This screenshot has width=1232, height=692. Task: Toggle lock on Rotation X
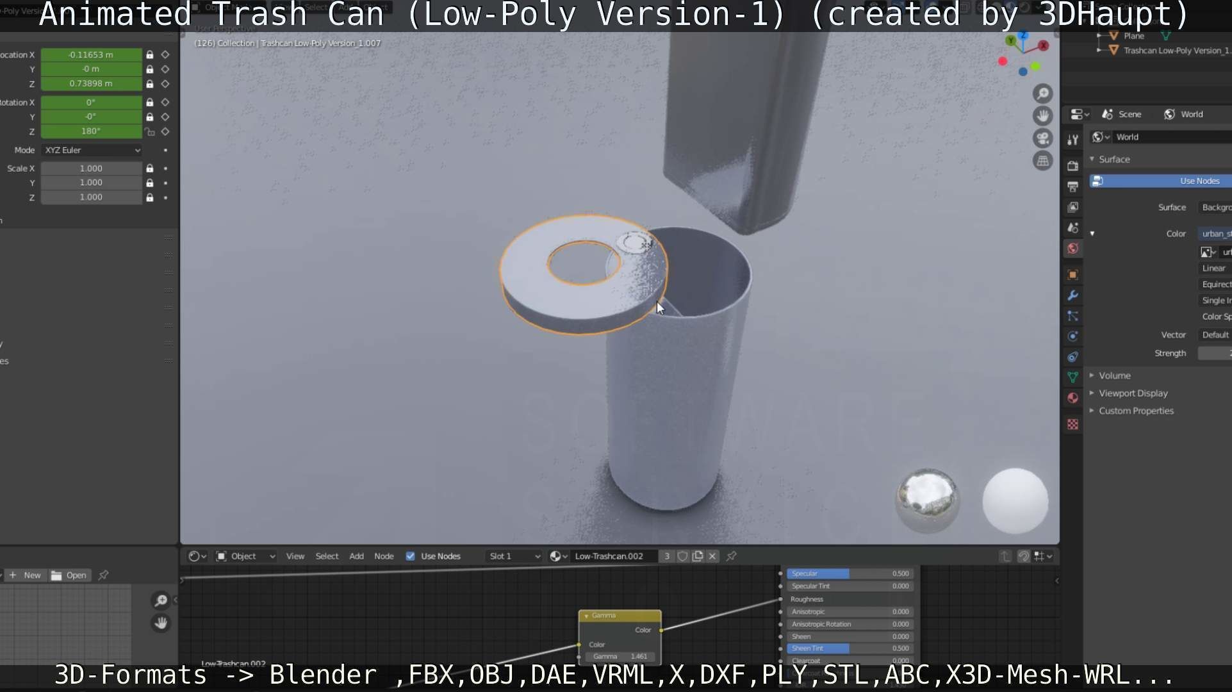(x=149, y=103)
